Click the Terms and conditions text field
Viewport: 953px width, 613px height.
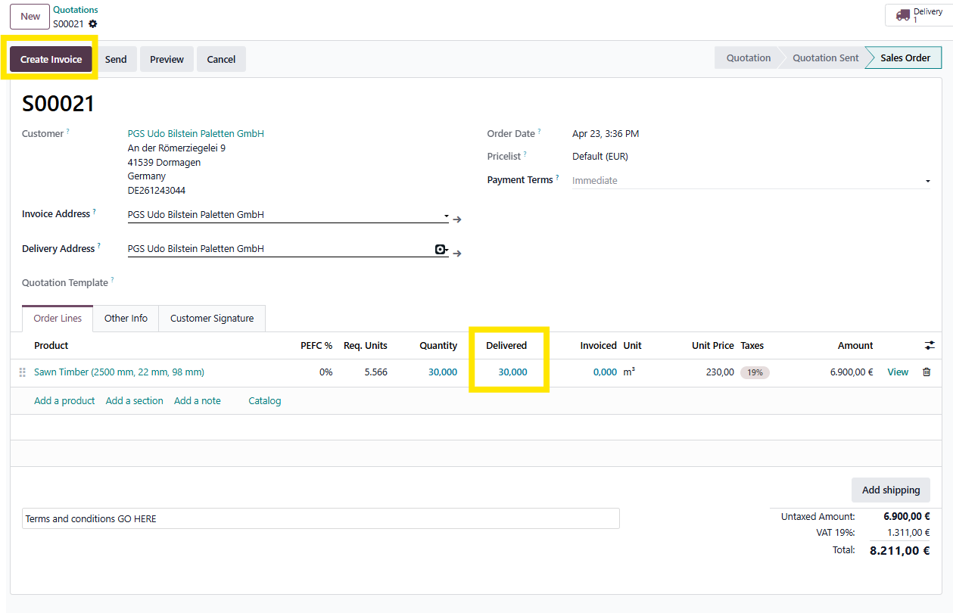(320, 518)
